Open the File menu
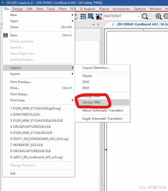The image size is (168, 191). (x=6, y=9)
